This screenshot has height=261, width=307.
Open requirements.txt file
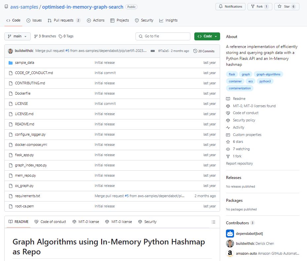28,196
